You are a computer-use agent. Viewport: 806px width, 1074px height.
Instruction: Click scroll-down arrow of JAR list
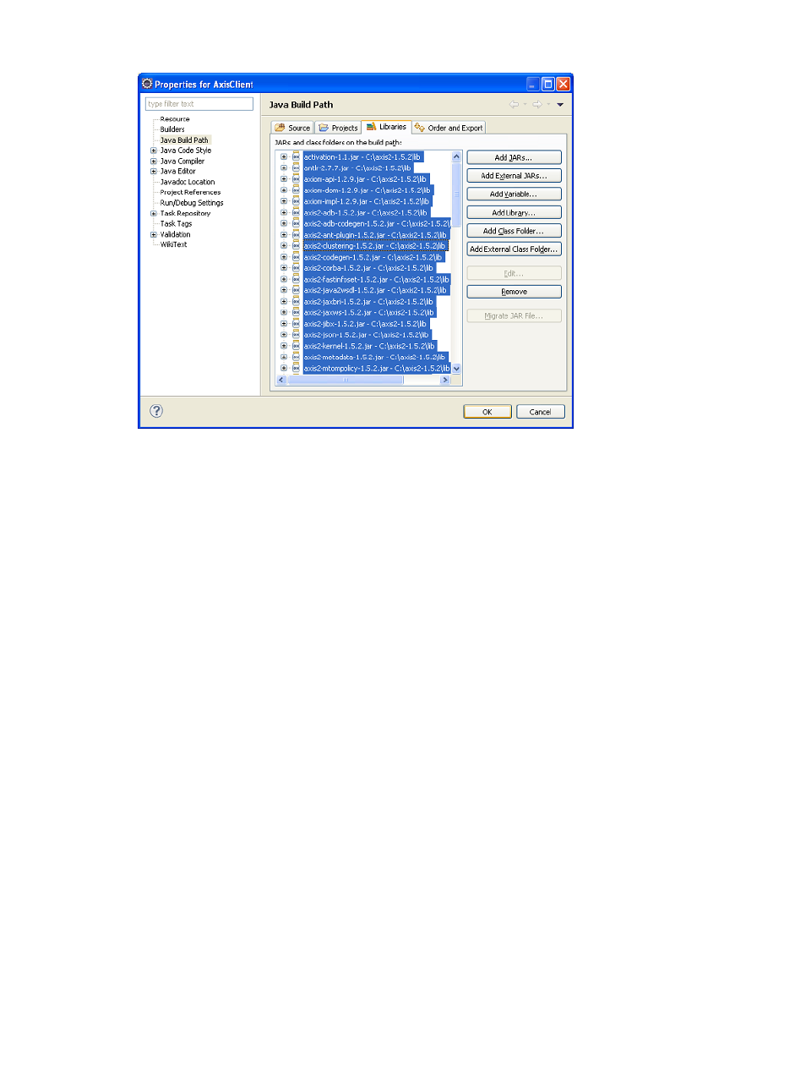click(456, 369)
